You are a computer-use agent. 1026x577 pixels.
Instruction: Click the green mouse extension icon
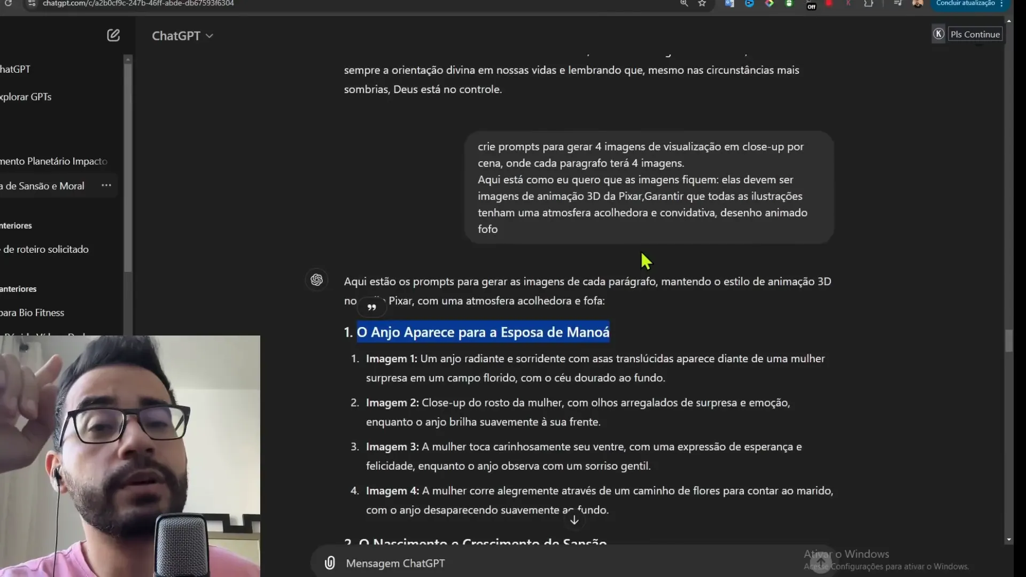789,4
